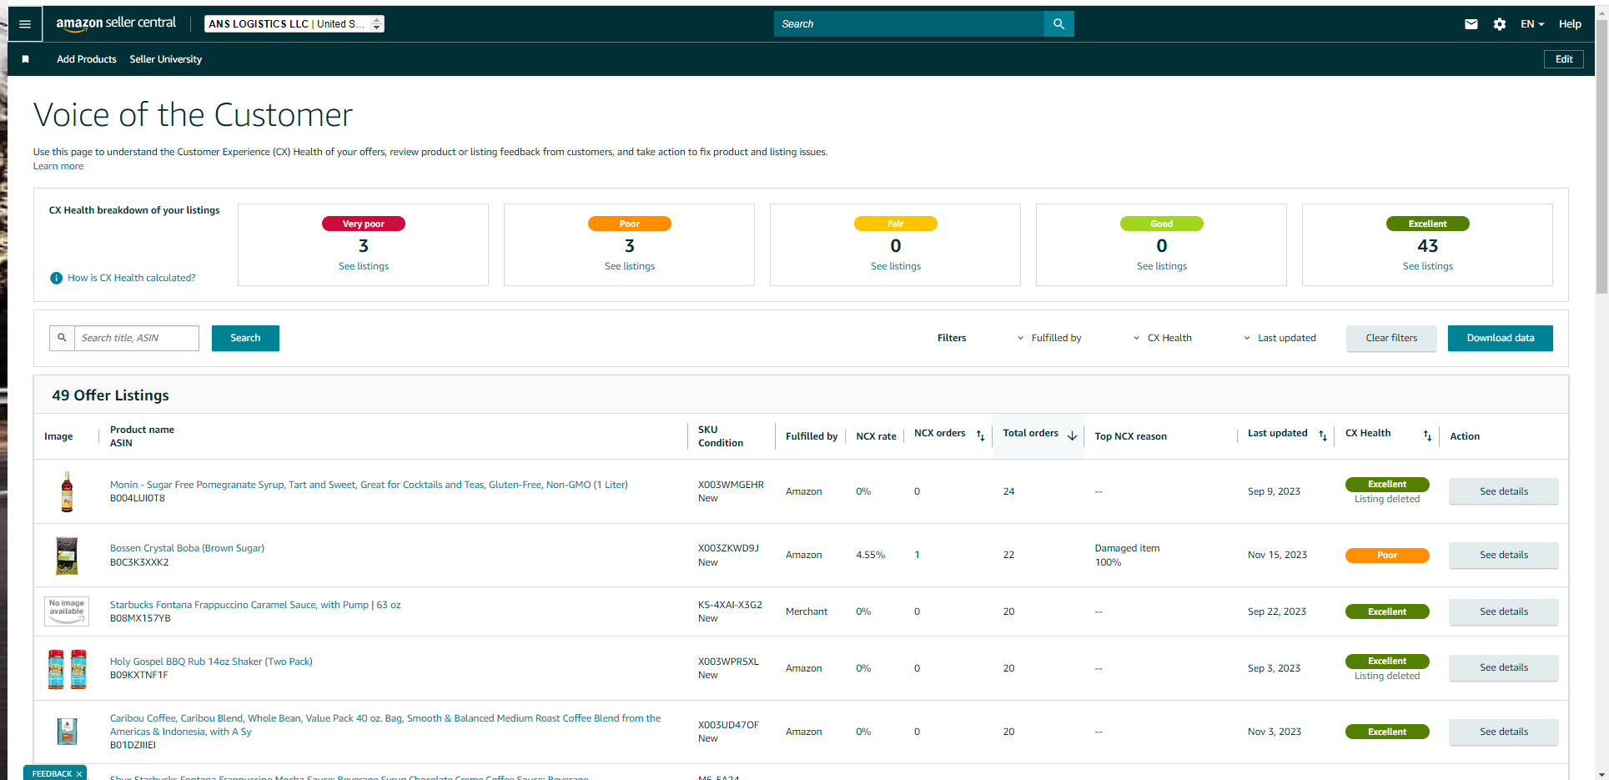
Task: Click the Very poor red badge
Action: click(364, 224)
